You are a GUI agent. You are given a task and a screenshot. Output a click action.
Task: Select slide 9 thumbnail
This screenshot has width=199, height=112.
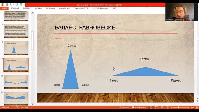pyautogui.click(x=16, y=65)
